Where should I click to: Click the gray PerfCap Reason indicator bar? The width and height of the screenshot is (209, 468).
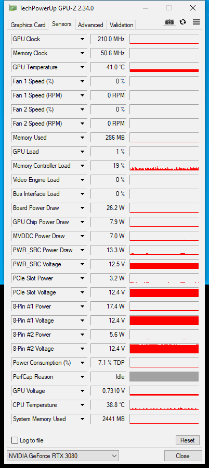click(x=164, y=377)
